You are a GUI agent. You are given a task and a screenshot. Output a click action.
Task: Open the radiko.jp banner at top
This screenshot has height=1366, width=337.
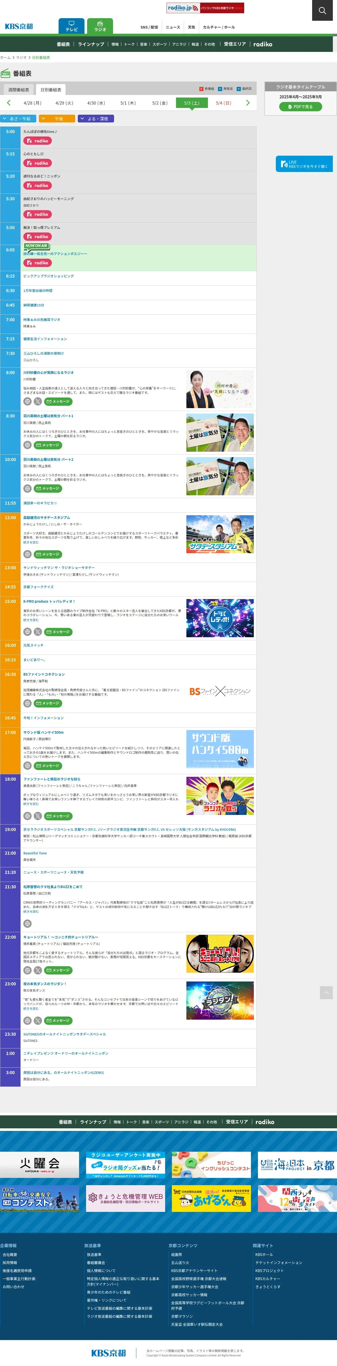205,8
